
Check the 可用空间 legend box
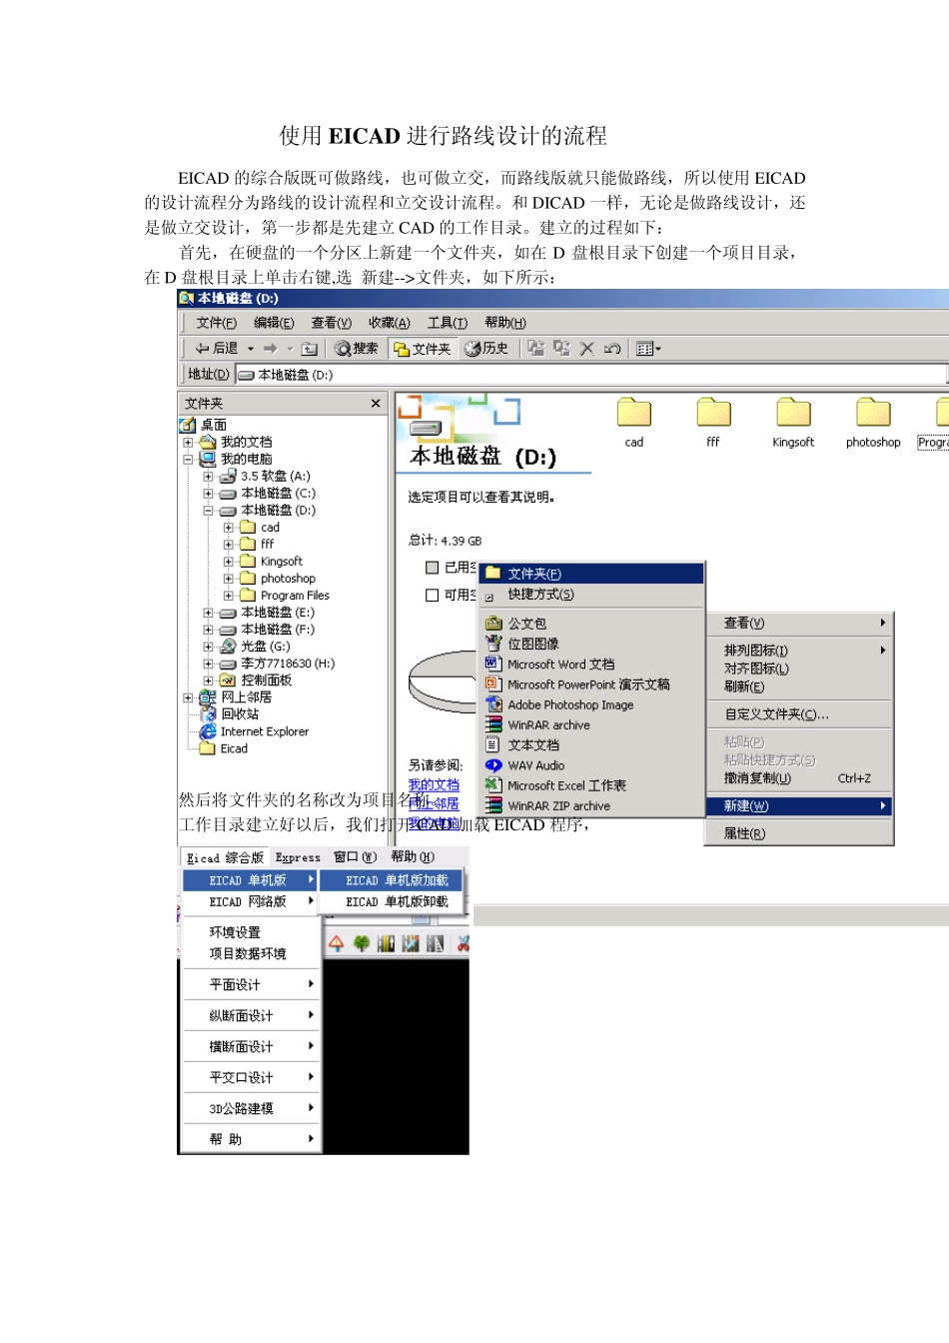click(x=433, y=596)
